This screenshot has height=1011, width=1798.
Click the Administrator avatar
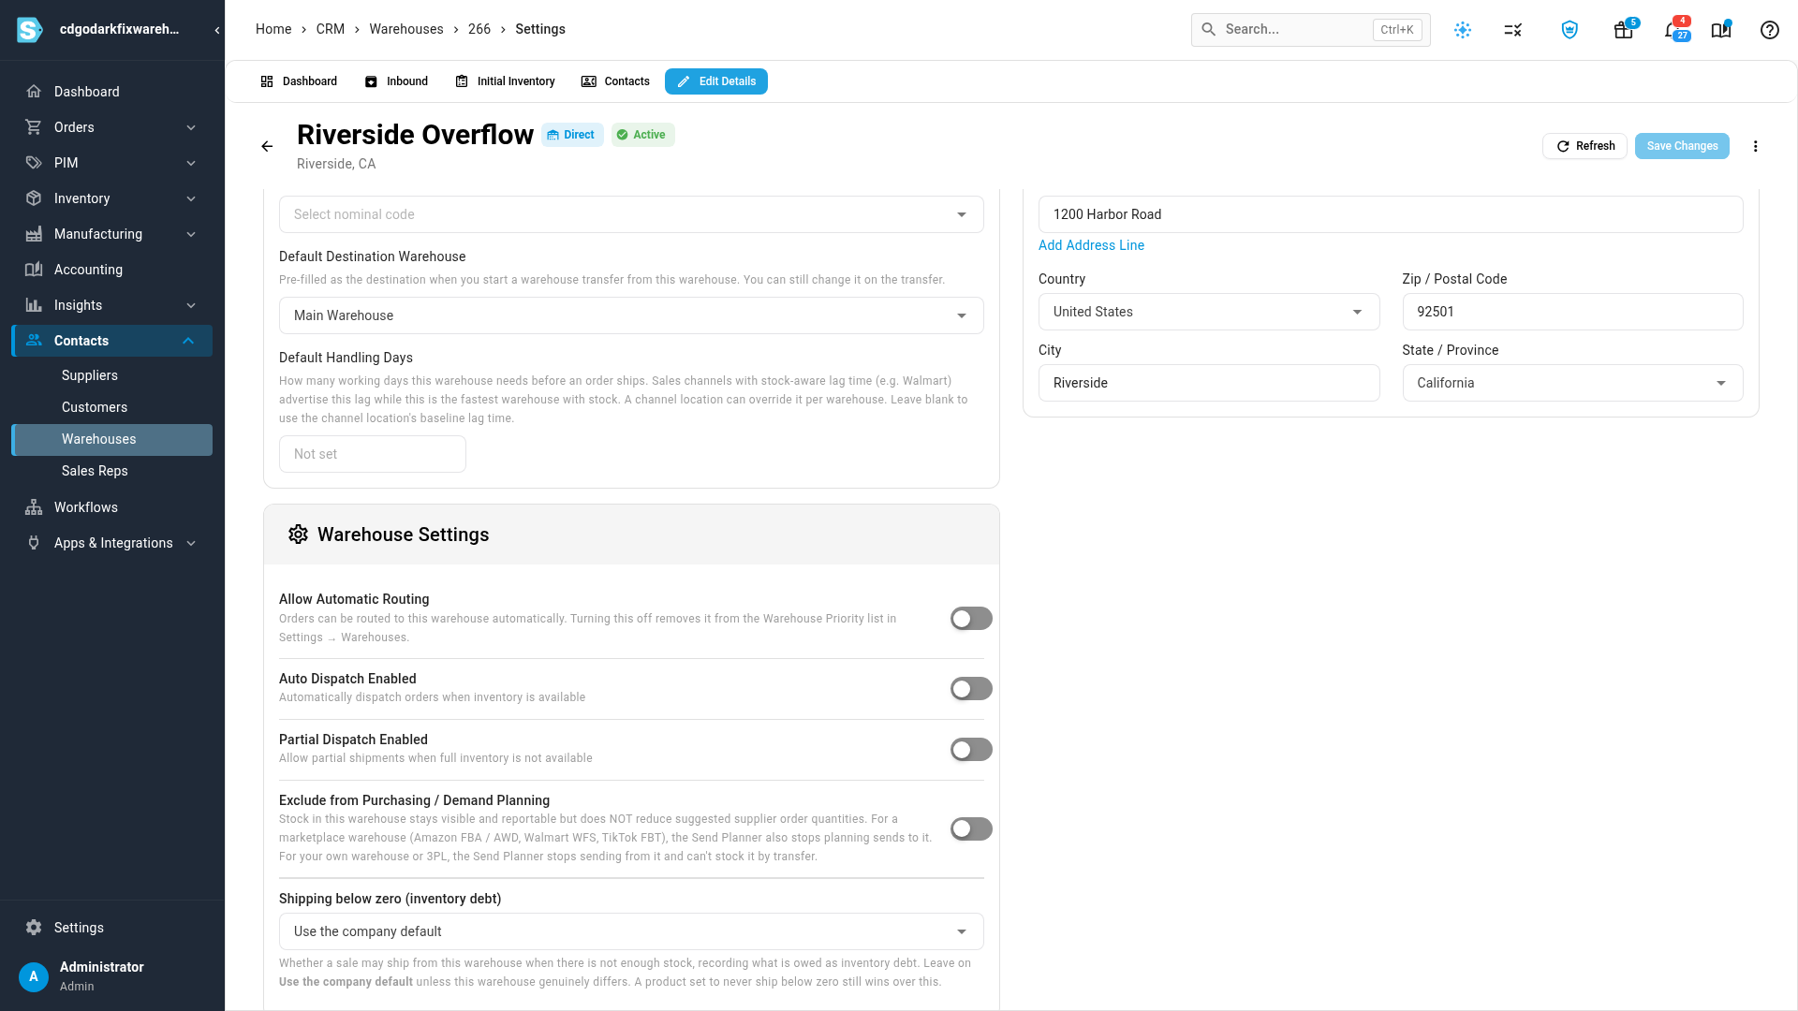(34, 976)
